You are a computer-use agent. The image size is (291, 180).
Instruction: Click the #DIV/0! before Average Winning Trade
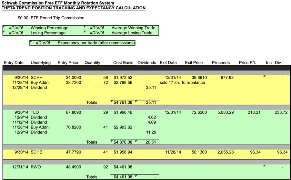(97, 28)
